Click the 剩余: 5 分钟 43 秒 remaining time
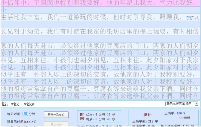 coord(101,119)
